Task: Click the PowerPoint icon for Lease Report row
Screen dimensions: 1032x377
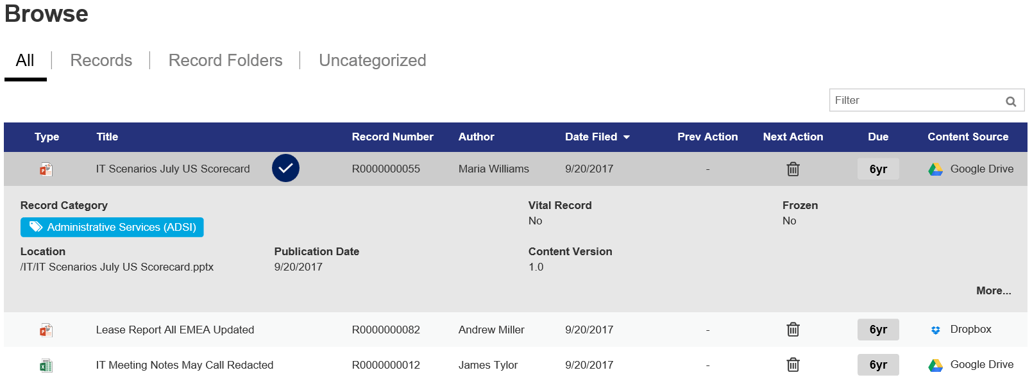Action: pyautogui.click(x=46, y=330)
